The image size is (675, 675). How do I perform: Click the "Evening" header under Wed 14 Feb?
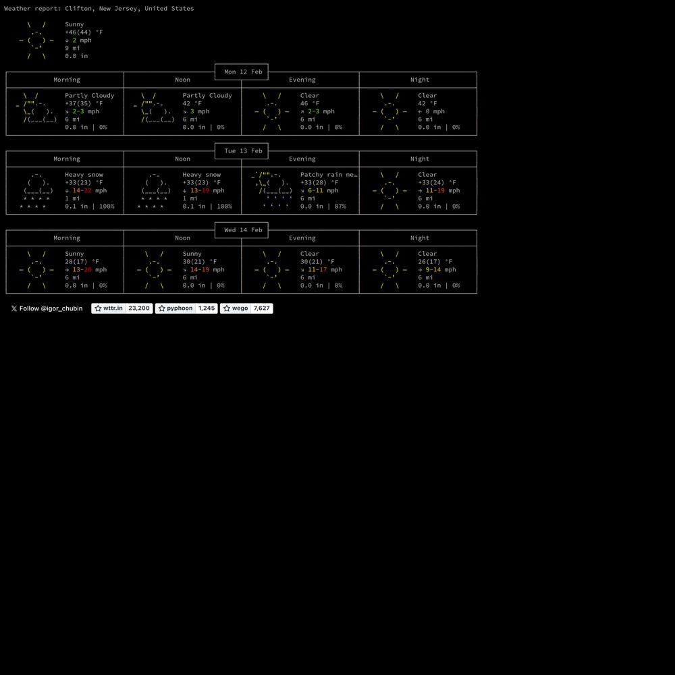pos(302,238)
